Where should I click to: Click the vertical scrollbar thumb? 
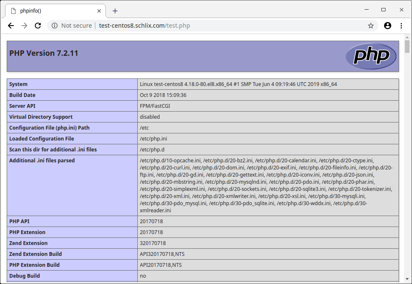click(x=407, y=47)
